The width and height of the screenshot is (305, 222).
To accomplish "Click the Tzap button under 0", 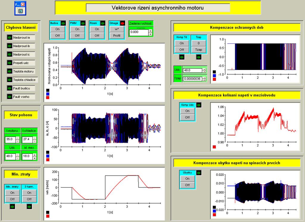I will click(x=199, y=50).
